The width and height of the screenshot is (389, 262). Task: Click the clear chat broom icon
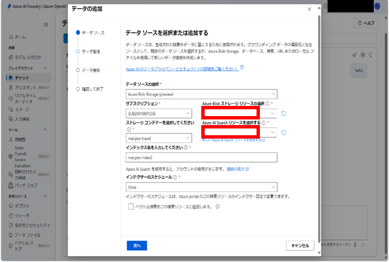[355, 55]
